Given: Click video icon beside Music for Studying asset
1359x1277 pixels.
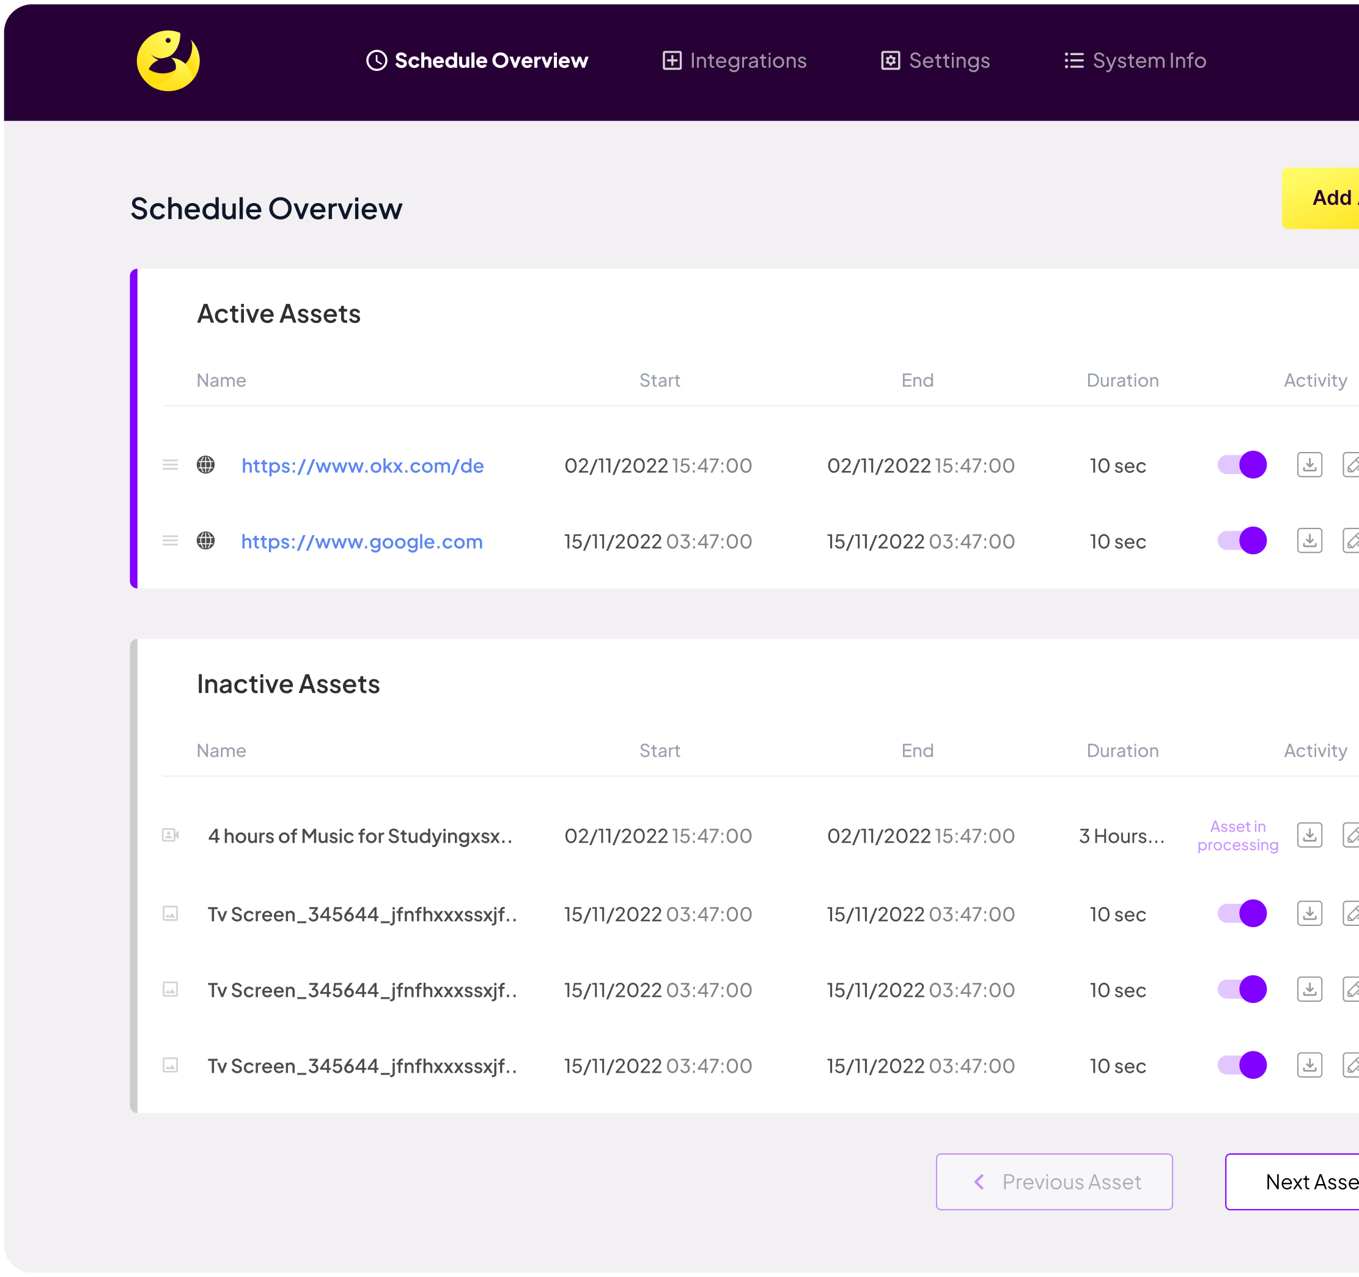Looking at the screenshot, I should pos(170,835).
